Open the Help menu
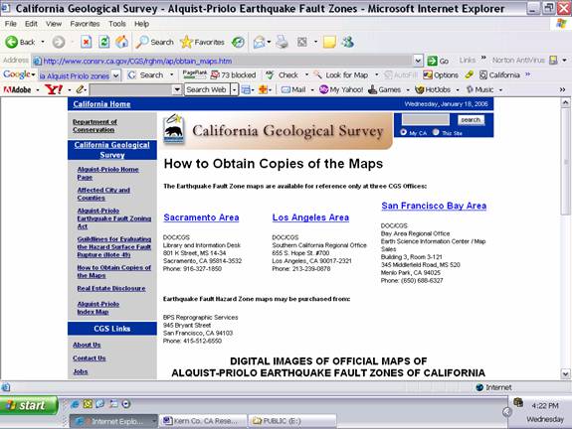572x429 pixels. tap(141, 24)
